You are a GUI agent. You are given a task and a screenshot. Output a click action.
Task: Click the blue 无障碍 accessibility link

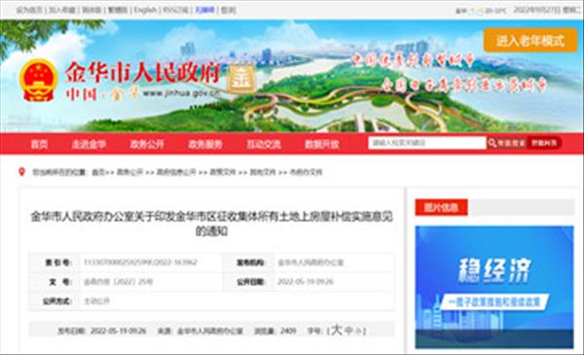point(204,10)
